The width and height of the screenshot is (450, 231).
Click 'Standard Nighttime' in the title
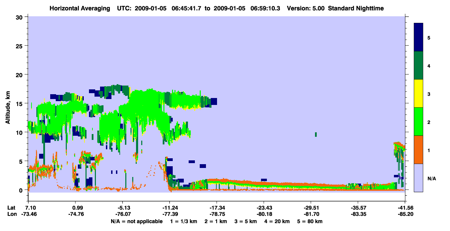tap(356, 8)
